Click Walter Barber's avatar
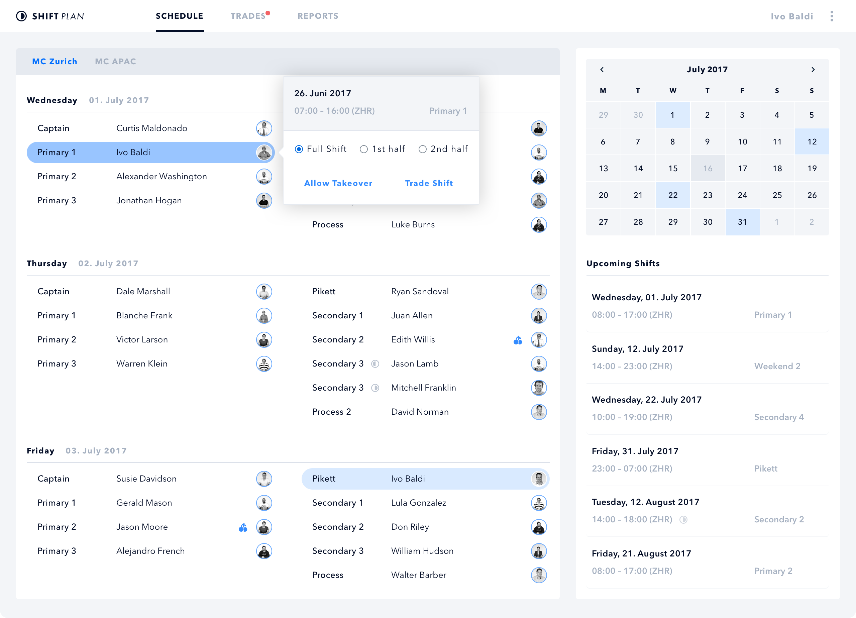Screen dimensions: 856x618 point(539,575)
